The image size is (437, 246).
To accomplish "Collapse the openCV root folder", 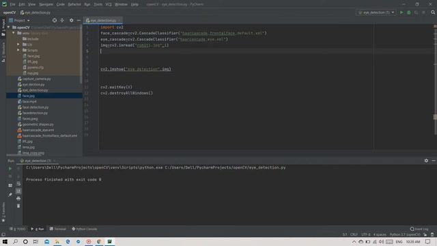I will click(8, 27).
